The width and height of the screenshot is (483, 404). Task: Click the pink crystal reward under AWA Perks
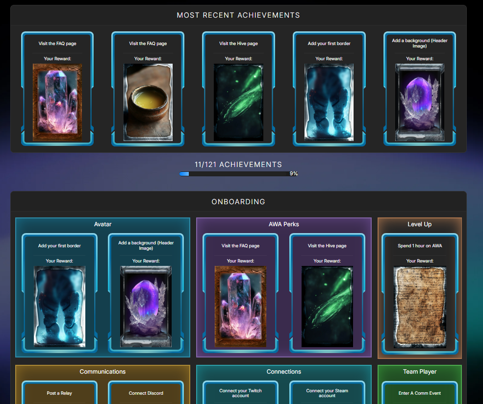pyautogui.click(x=241, y=307)
